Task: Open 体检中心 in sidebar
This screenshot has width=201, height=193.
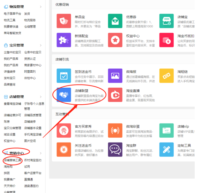Action: point(30,78)
